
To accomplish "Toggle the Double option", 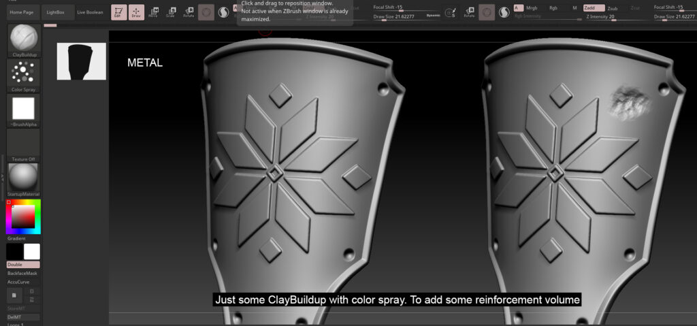I will (x=24, y=265).
